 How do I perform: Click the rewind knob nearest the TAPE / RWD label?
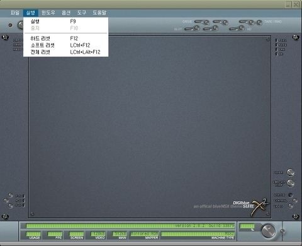(259, 22)
